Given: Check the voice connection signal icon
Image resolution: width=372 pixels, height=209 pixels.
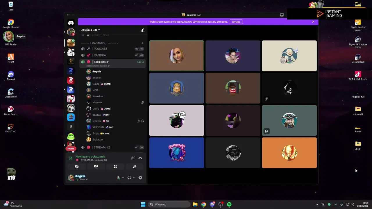Looking at the screenshot, I should [71, 158].
